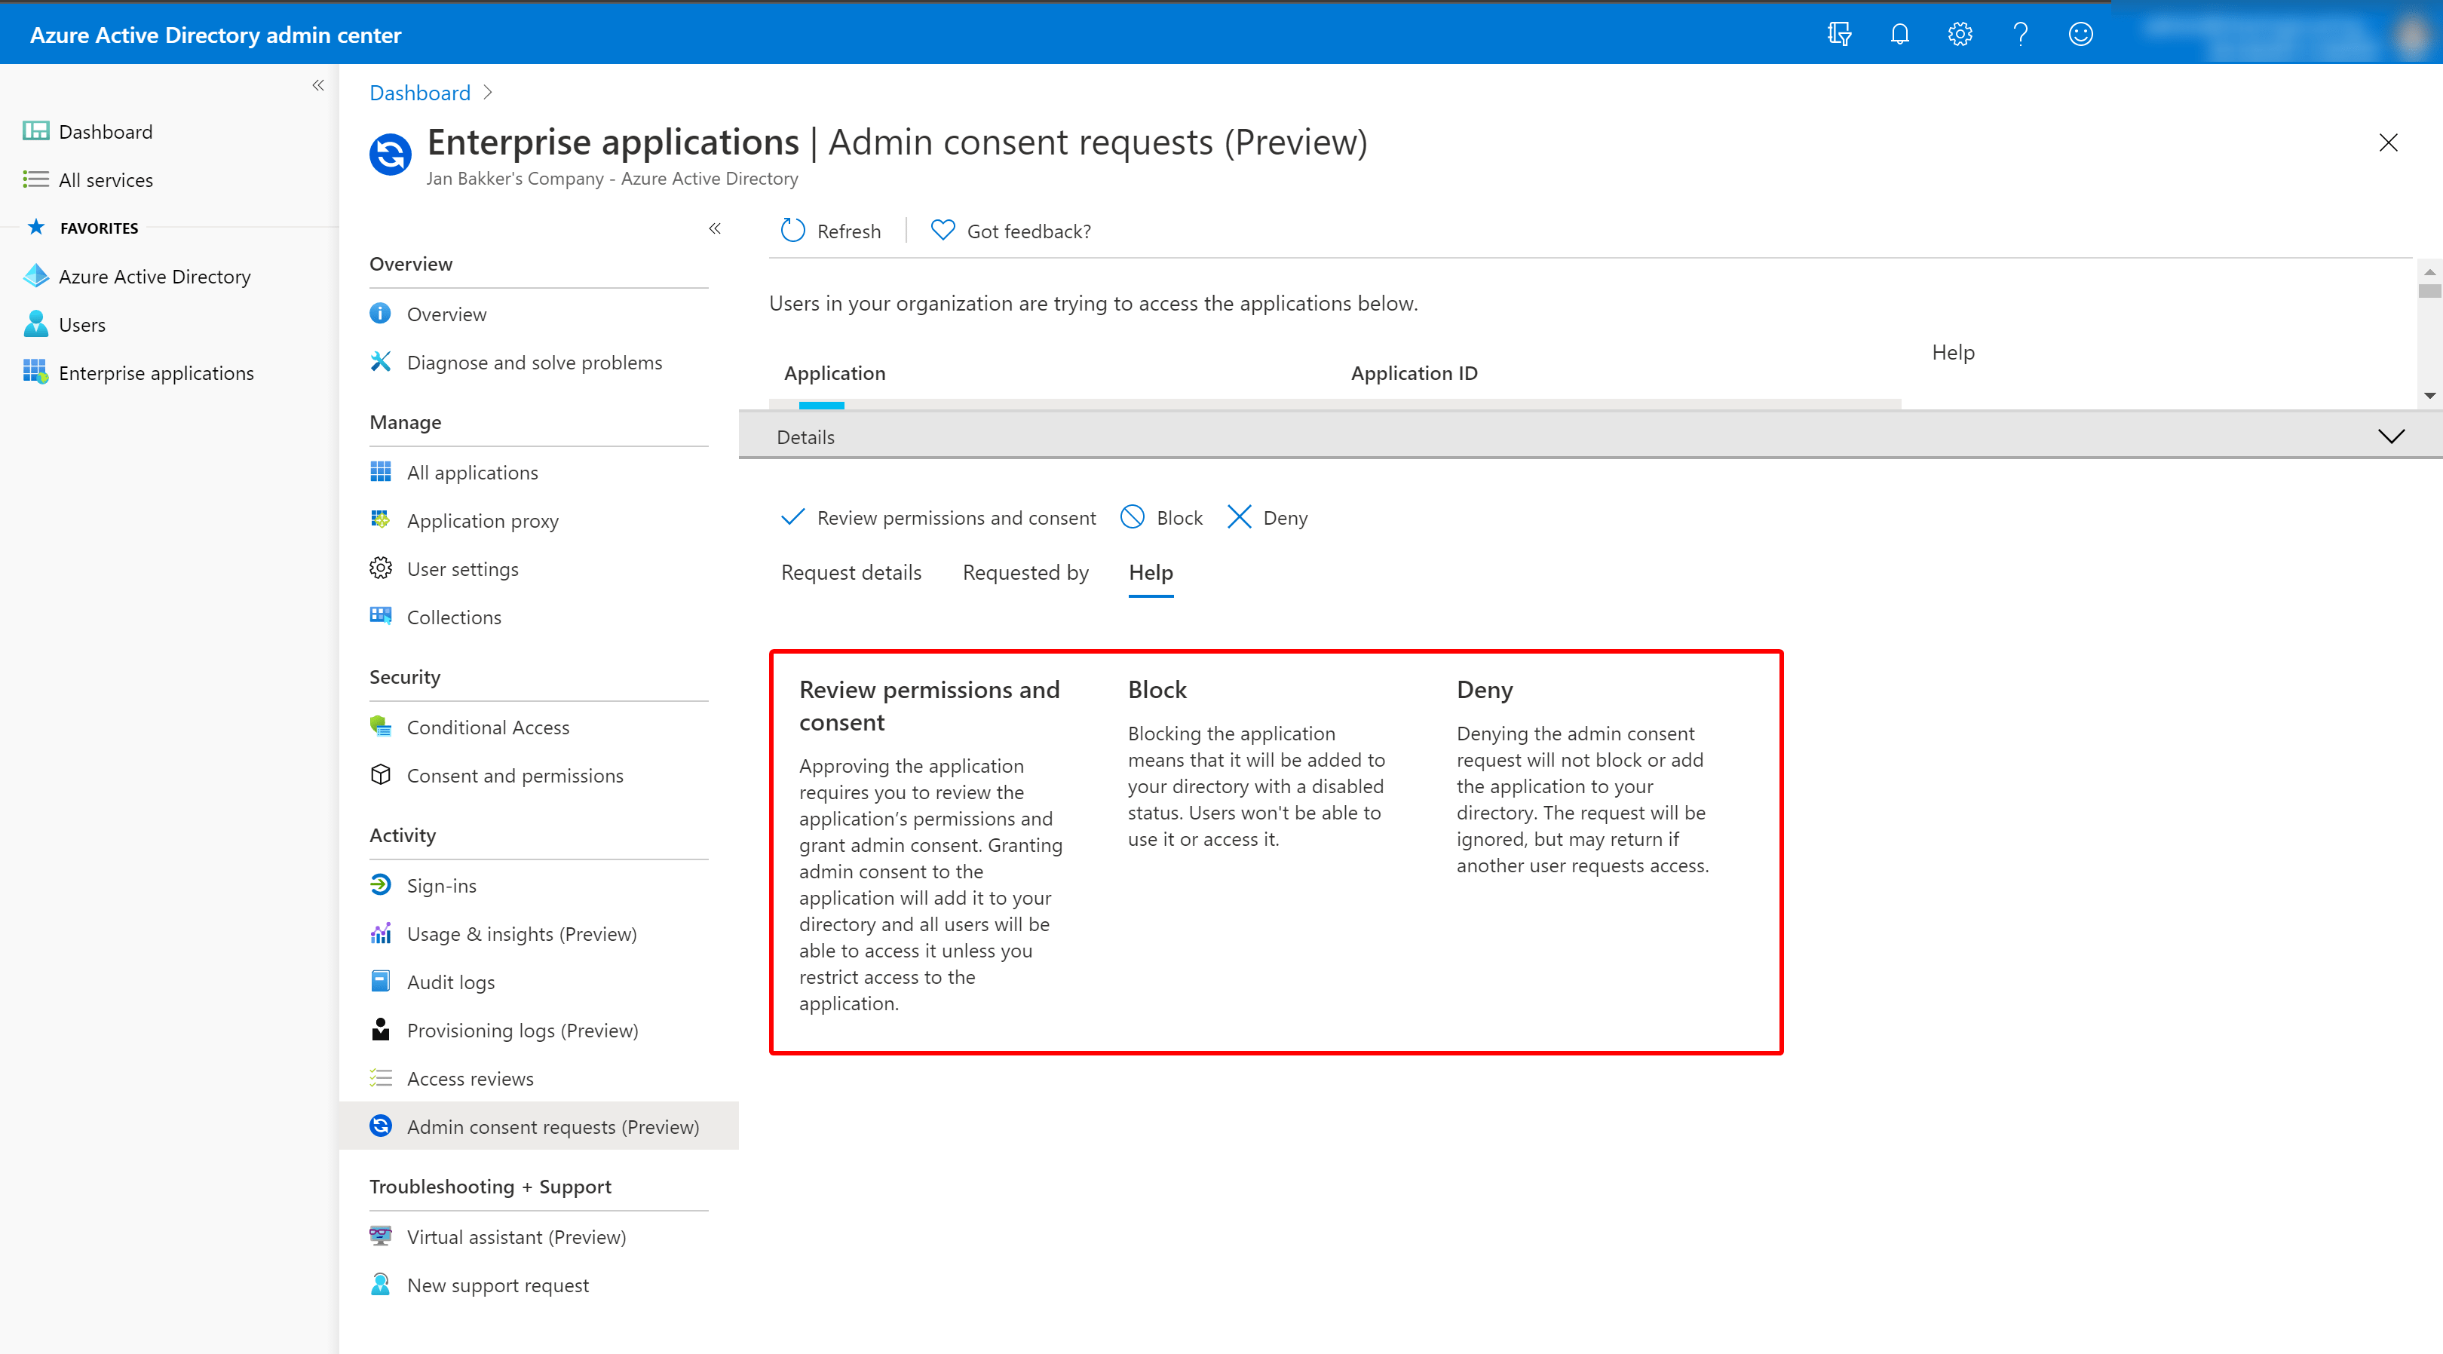The height and width of the screenshot is (1354, 2443).
Task: Select the Block action
Action: 1162,518
